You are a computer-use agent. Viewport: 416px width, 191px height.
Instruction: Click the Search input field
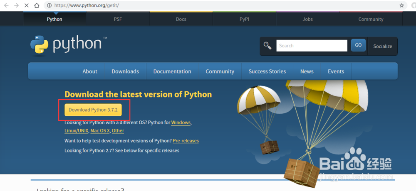(x=312, y=46)
